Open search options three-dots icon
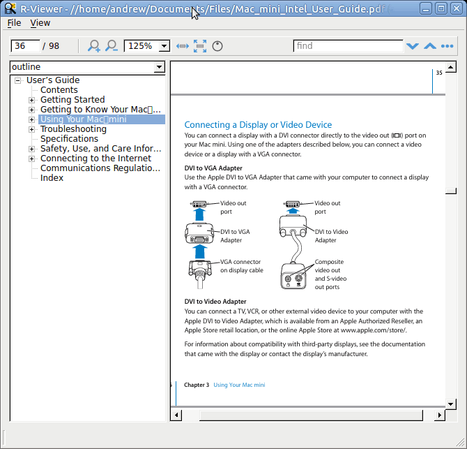This screenshot has height=449, width=467. click(447, 46)
